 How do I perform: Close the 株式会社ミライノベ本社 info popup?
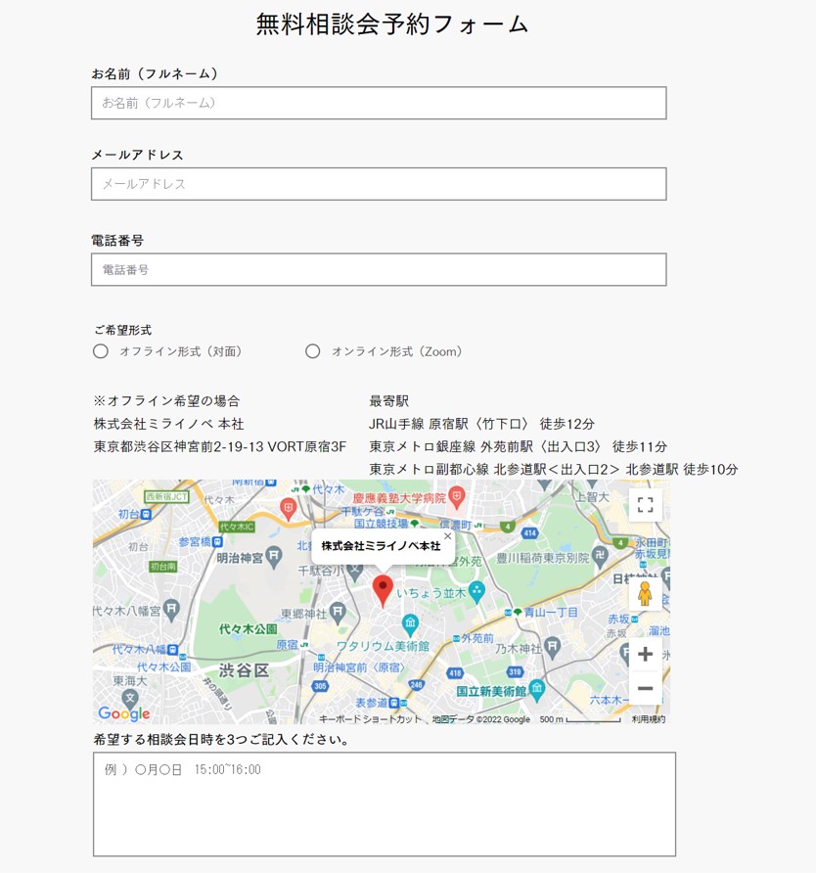tap(447, 536)
